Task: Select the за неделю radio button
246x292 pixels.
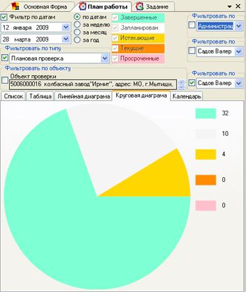Action: [77, 24]
